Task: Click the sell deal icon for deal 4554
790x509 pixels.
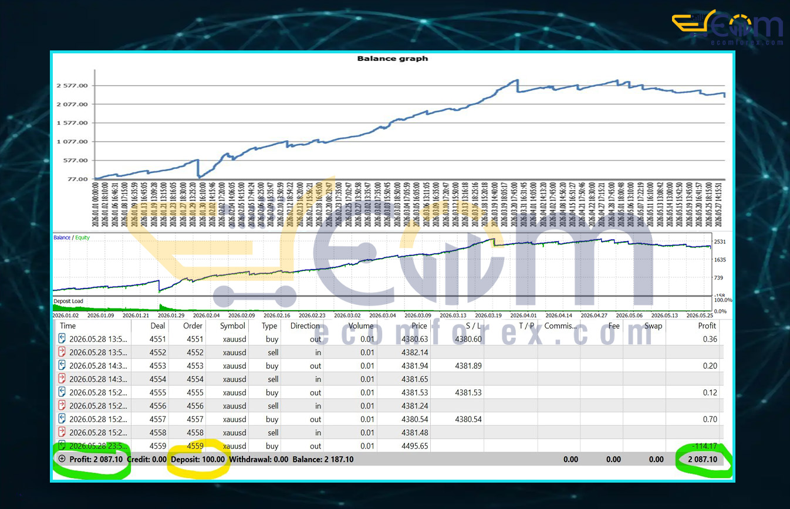Action: (62, 379)
